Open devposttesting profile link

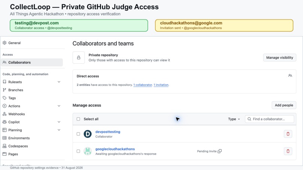tap(108, 132)
